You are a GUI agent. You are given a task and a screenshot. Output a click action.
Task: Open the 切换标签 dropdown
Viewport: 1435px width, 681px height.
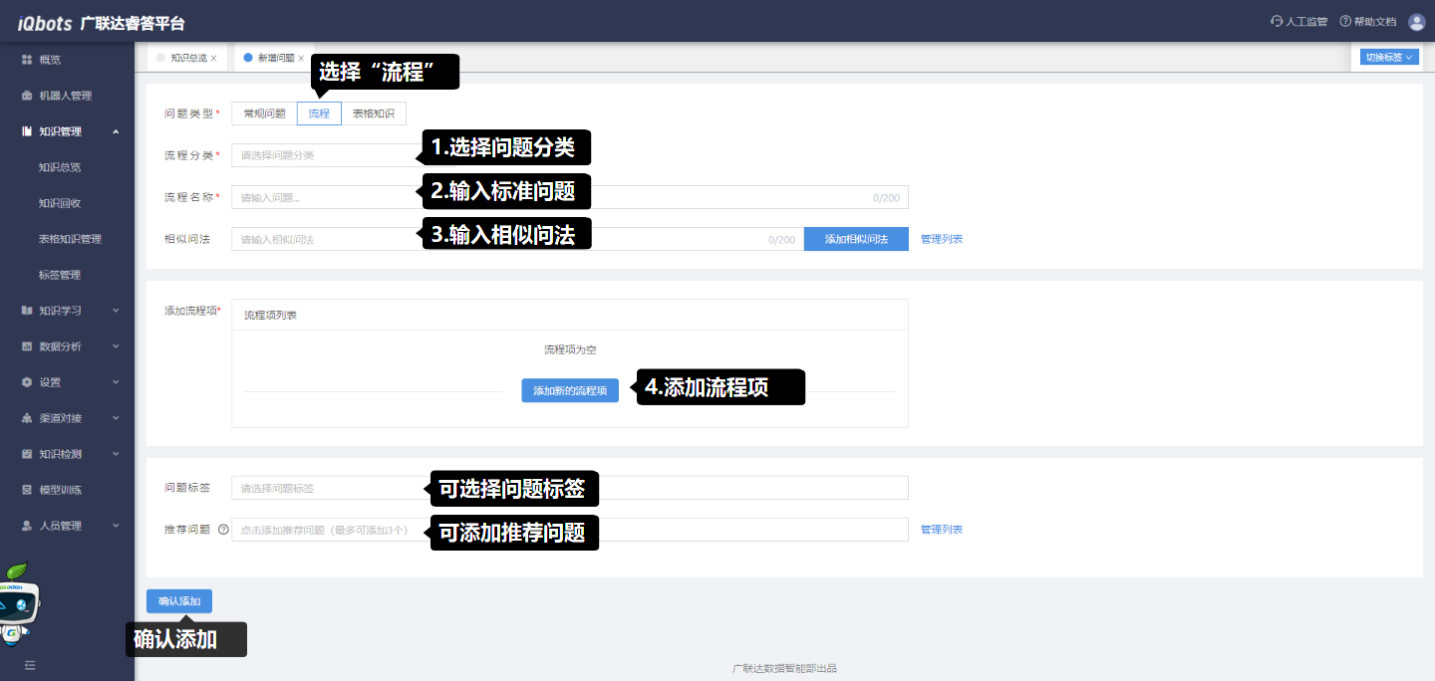(x=1389, y=58)
